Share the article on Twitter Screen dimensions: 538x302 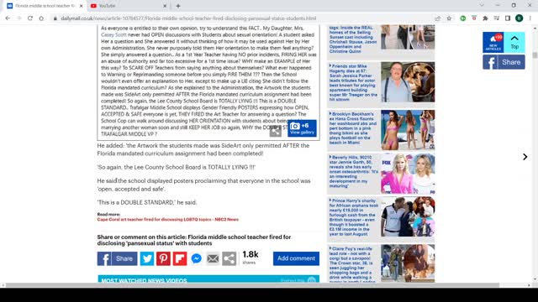click(147, 258)
